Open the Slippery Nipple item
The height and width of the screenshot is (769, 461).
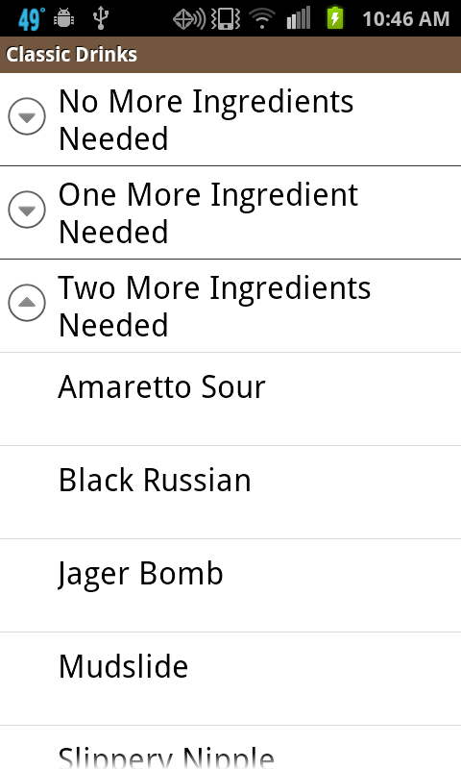click(x=230, y=748)
